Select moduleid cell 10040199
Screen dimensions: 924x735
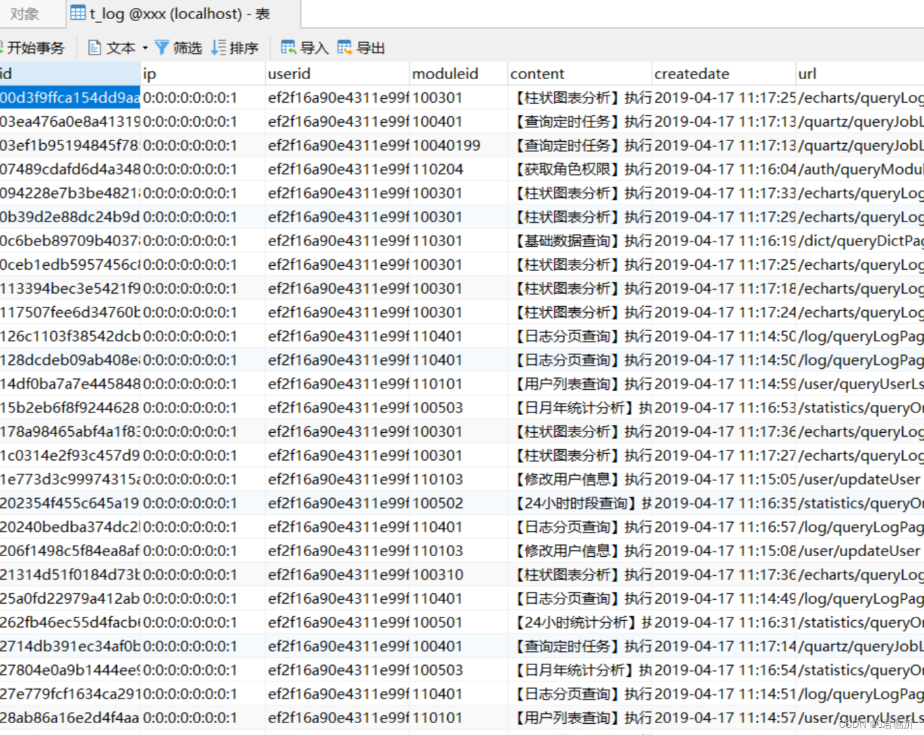coord(459,145)
